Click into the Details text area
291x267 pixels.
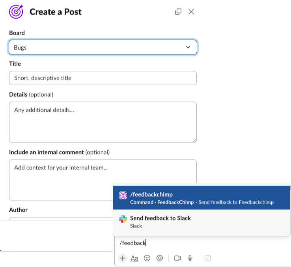tap(103, 122)
